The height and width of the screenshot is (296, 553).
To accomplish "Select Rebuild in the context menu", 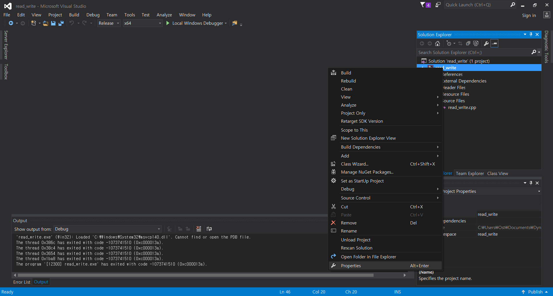I will (x=348, y=81).
